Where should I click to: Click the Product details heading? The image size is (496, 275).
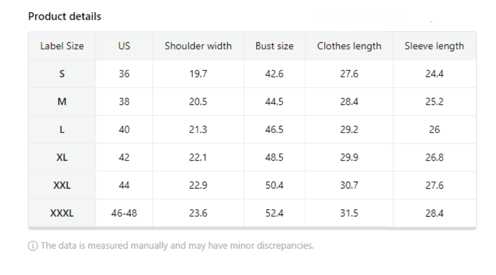click(x=64, y=16)
